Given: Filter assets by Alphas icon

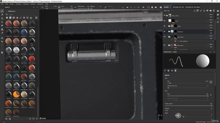Looking at the screenshot, I should 24,18.
